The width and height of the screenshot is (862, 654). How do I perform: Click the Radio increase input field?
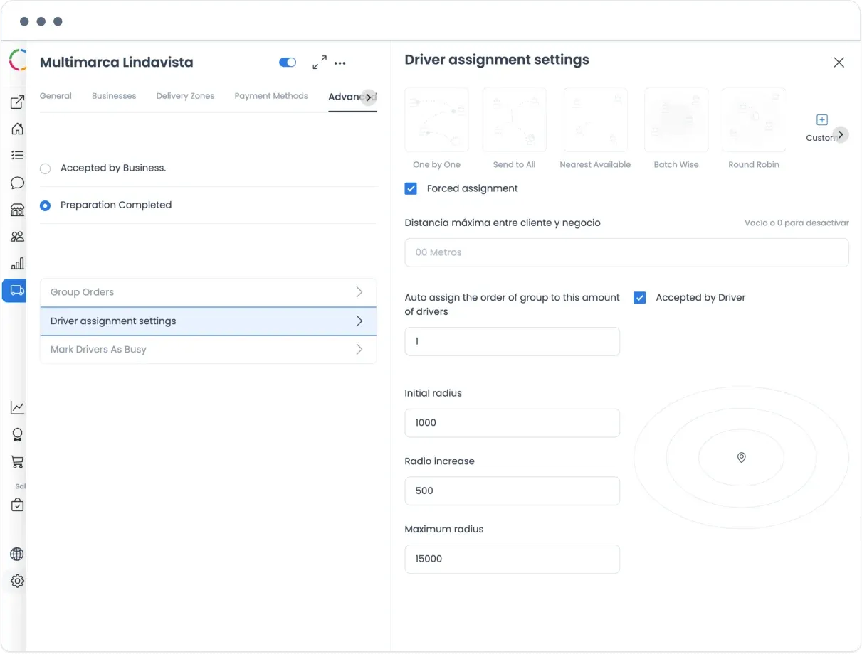[512, 491]
